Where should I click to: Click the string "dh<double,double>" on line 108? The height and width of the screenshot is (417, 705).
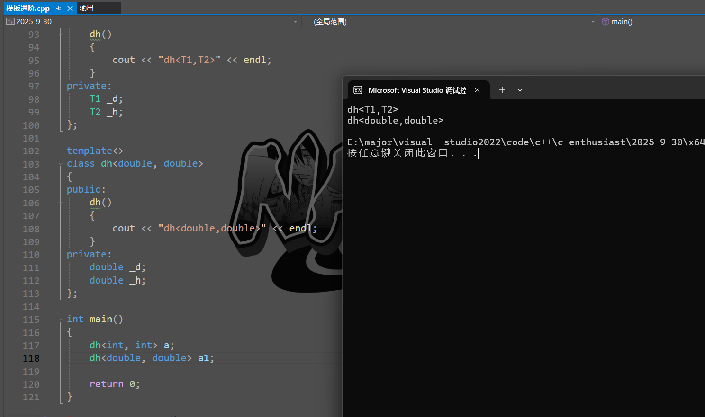pos(212,229)
